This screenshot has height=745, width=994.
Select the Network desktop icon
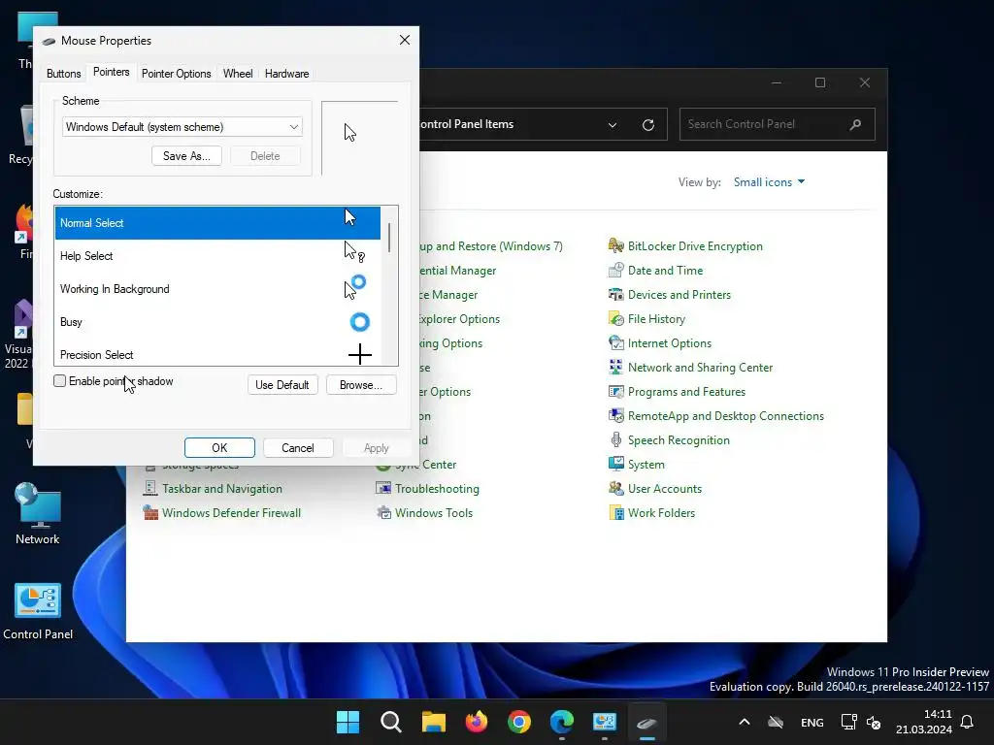[38, 513]
